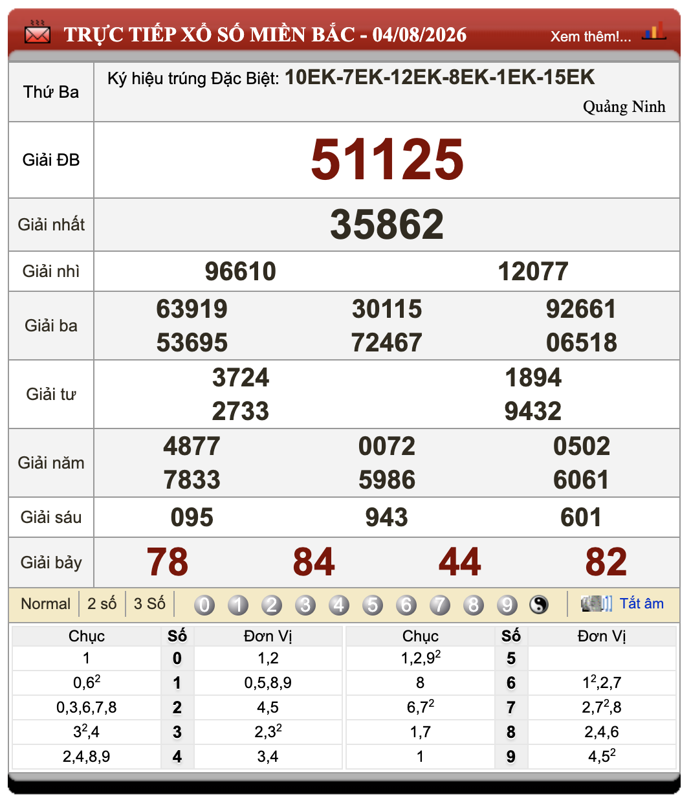
Task: Click the speaker sound icon
Action: 597,603
